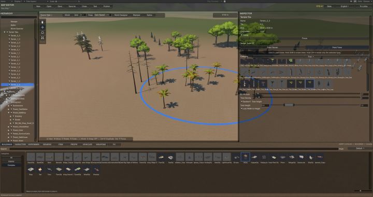373x197 pixels.
Task: Switch to the Paint Terrain tab
Action: 272,47
